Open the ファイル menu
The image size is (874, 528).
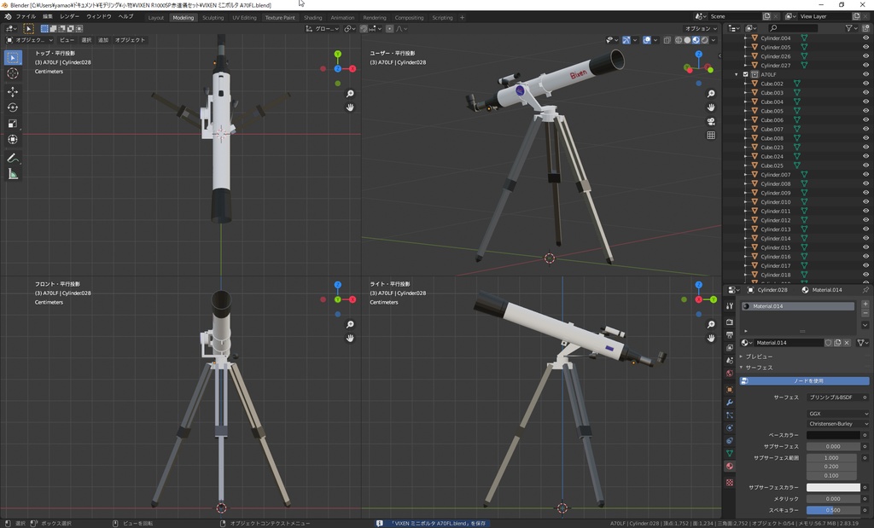click(26, 17)
